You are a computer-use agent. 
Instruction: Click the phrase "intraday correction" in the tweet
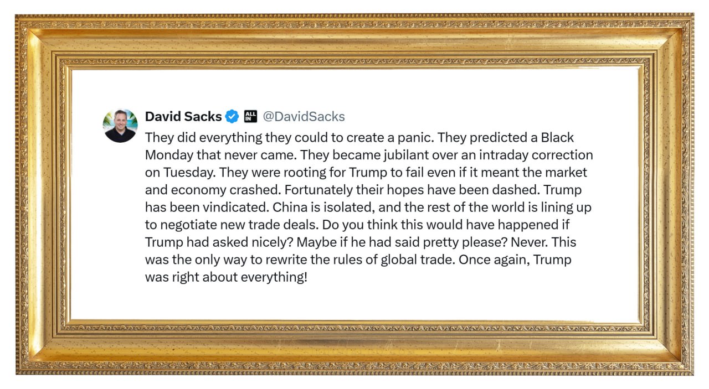(539, 155)
